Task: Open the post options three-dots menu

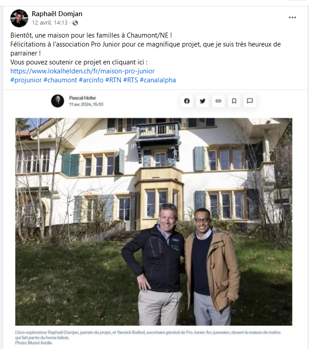Action: point(292,17)
